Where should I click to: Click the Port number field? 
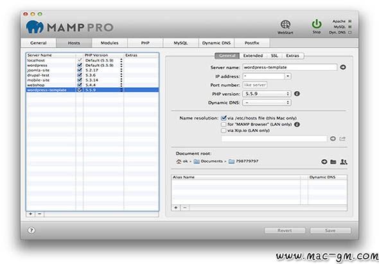(255, 85)
